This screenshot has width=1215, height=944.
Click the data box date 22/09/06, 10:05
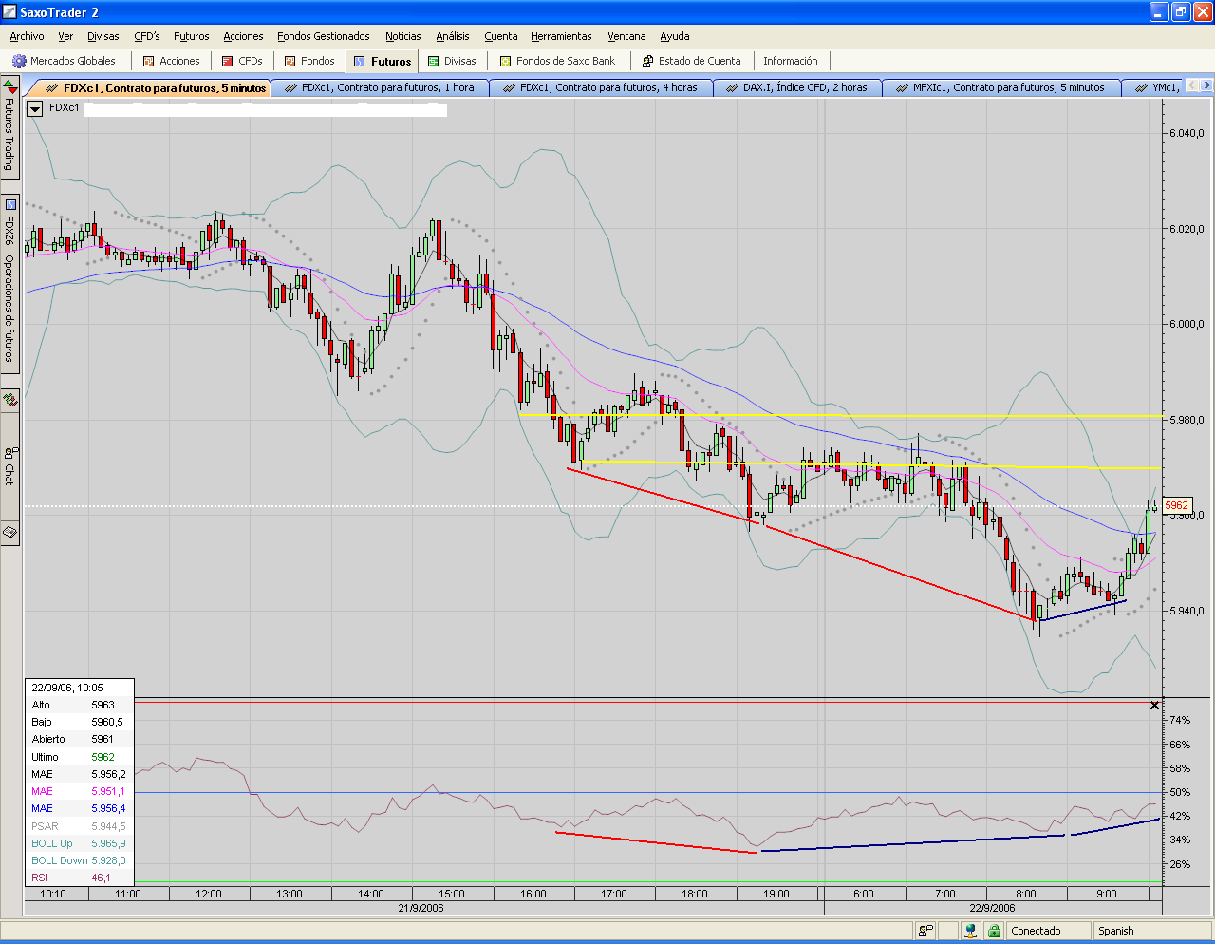point(67,688)
